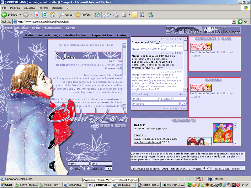This screenshot has width=251, height=188.
Task: Open the Contest navigation tab
Action: tap(122, 35)
